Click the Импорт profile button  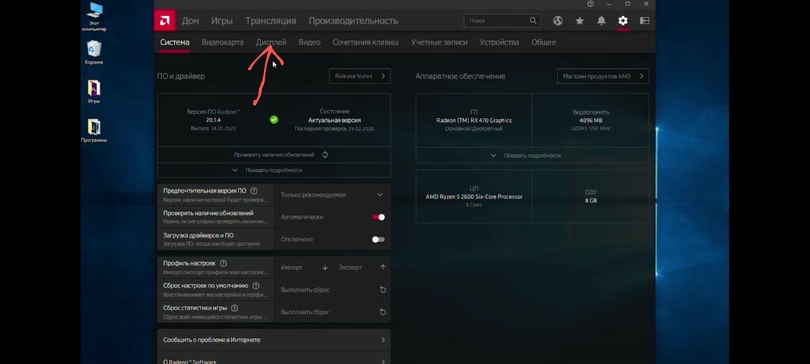(x=304, y=268)
